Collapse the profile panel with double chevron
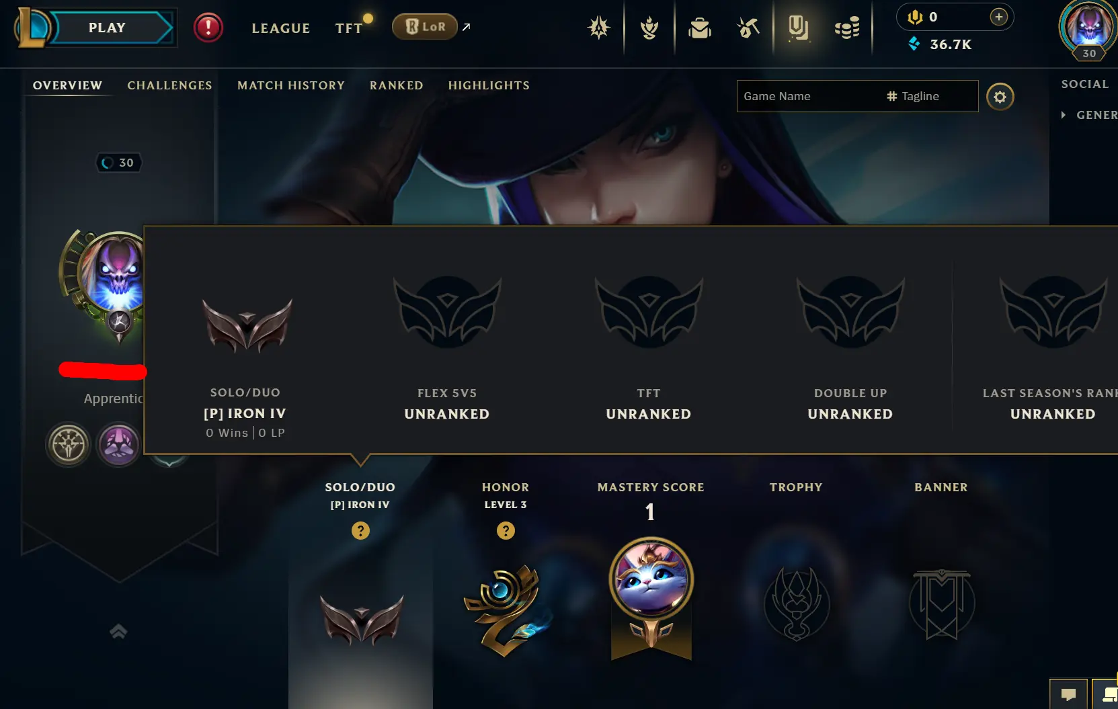The height and width of the screenshot is (709, 1118). [x=118, y=631]
